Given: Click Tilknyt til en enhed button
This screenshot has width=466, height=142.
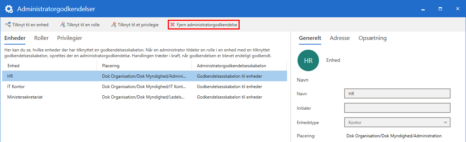Looking at the screenshot, I should [27, 25].
